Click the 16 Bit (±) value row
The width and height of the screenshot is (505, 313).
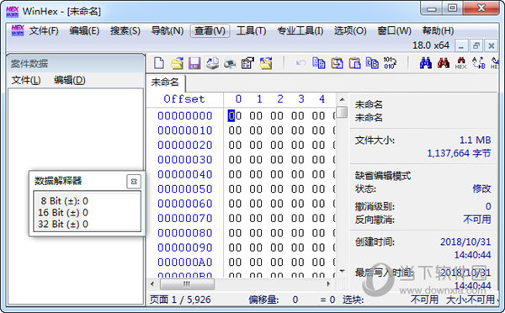63,213
